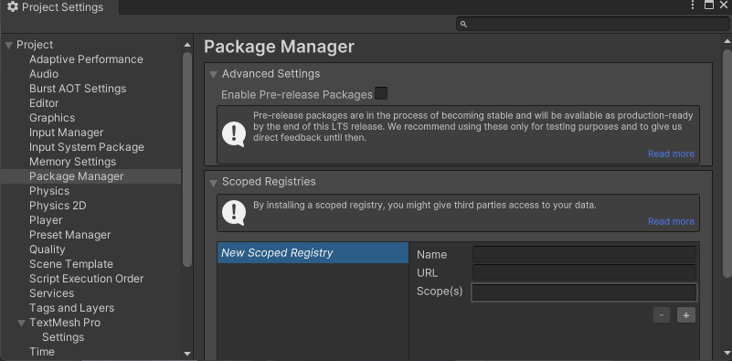Open Quality settings
Image resolution: width=732 pixels, height=361 pixels.
[x=48, y=250]
